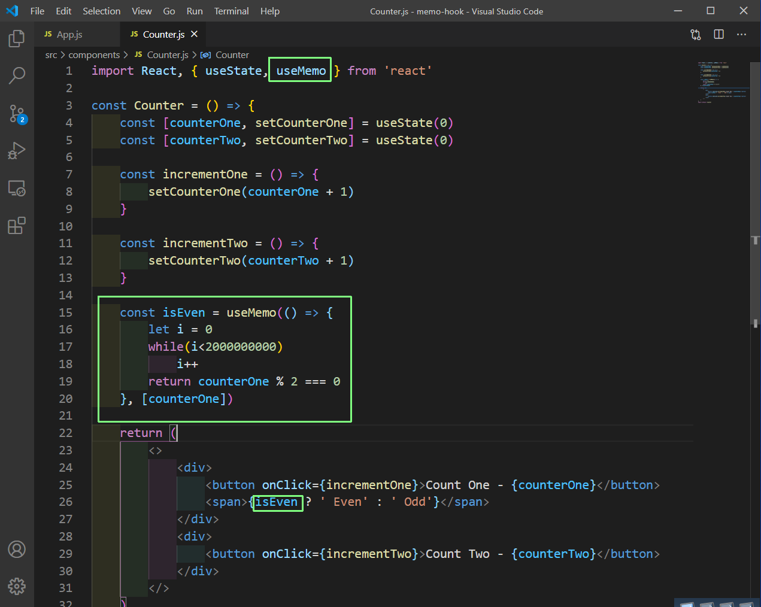Click the src breadcrumb segment
The height and width of the screenshot is (607, 761).
coord(51,55)
